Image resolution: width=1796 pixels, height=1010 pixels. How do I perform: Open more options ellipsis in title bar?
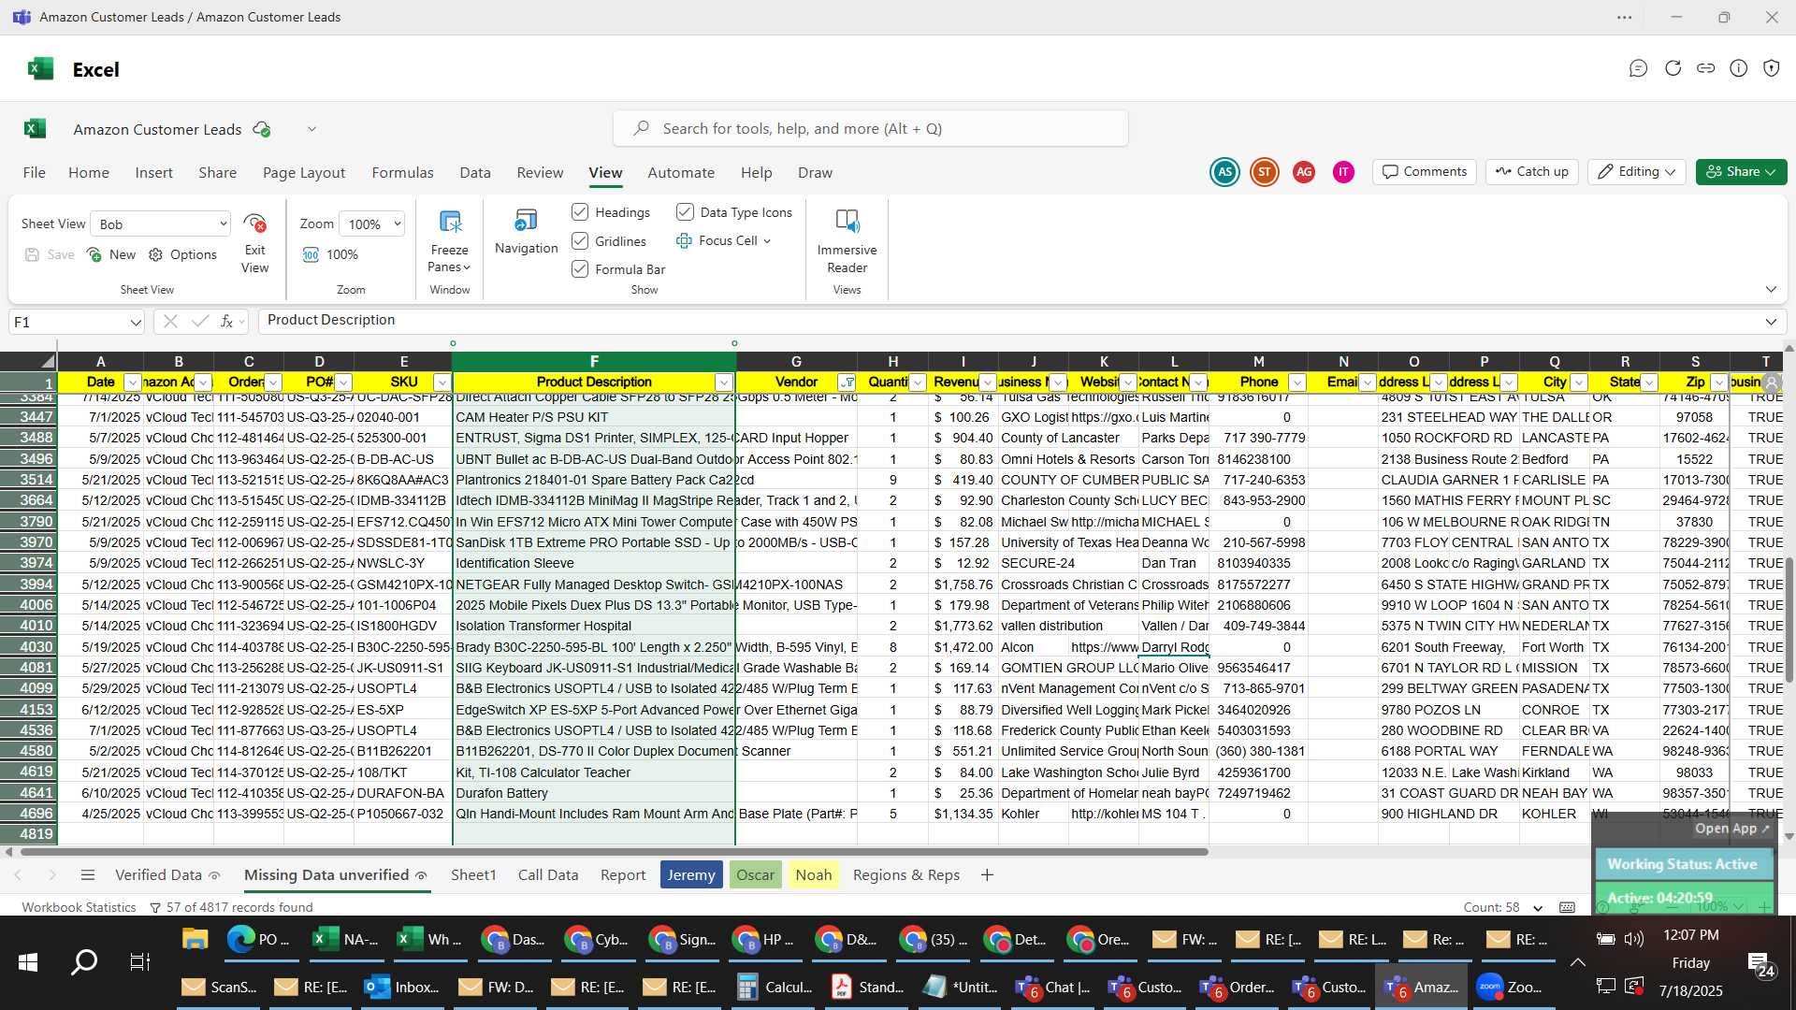pos(1625,17)
